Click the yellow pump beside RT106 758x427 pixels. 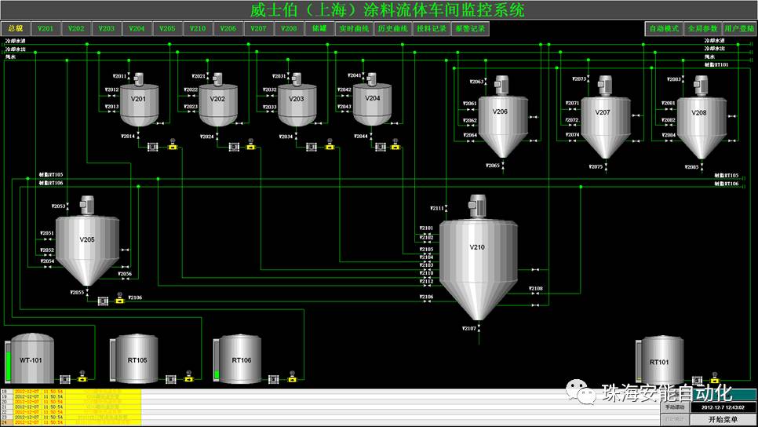pyautogui.click(x=292, y=379)
